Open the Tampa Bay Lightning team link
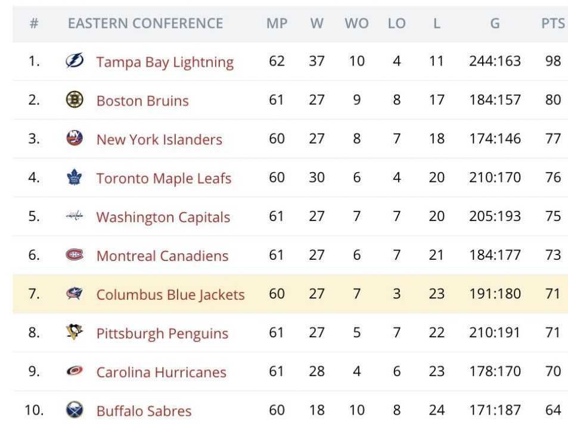Viewport: 568px width, 429px height. pyautogui.click(x=164, y=62)
